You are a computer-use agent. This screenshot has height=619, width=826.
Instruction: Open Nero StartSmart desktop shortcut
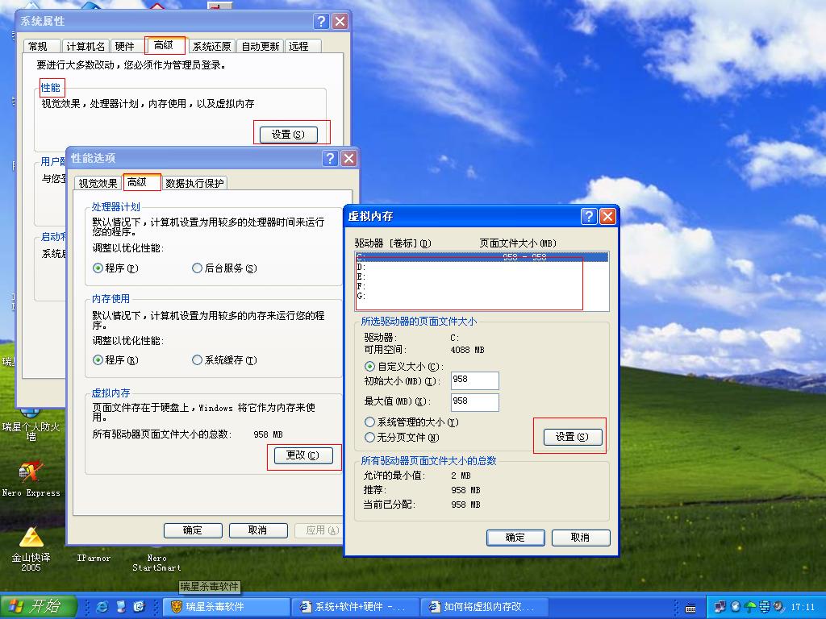point(156,562)
